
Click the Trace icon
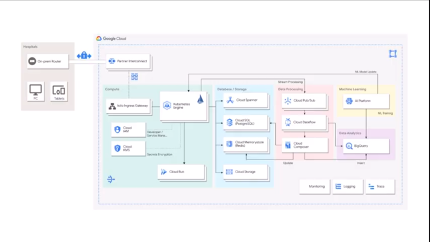tap(371, 187)
